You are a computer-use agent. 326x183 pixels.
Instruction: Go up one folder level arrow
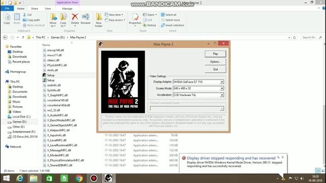click(23, 37)
